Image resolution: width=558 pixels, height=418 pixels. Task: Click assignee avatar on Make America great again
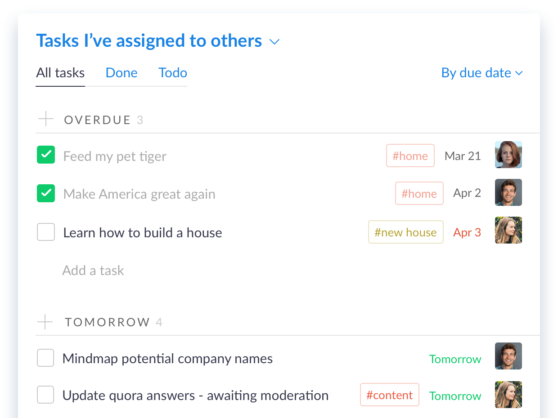pyautogui.click(x=508, y=192)
